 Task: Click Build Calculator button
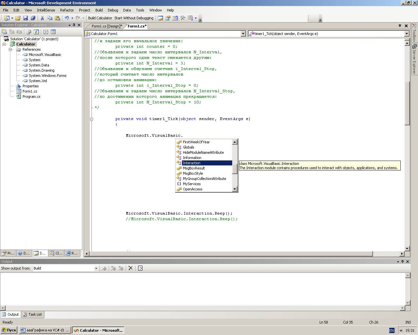(x=100, y=18)
